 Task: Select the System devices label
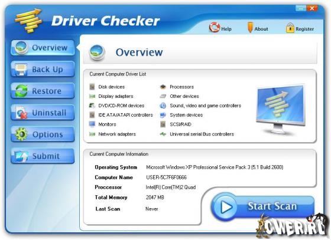(186, 115)
